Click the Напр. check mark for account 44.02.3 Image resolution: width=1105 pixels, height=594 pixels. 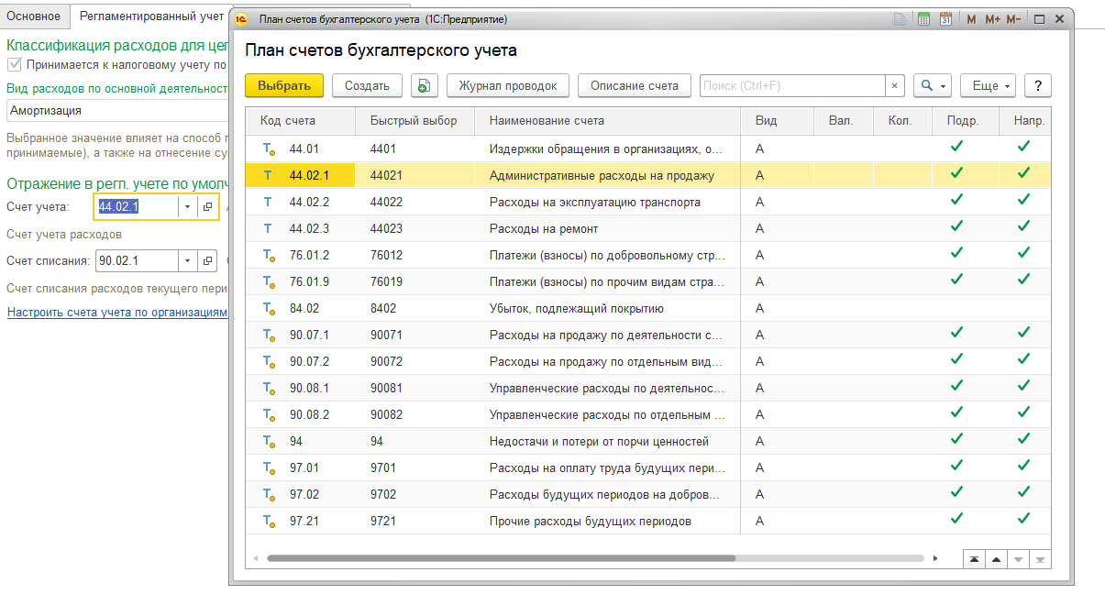pyautogui.click(x=1023, y=226)
